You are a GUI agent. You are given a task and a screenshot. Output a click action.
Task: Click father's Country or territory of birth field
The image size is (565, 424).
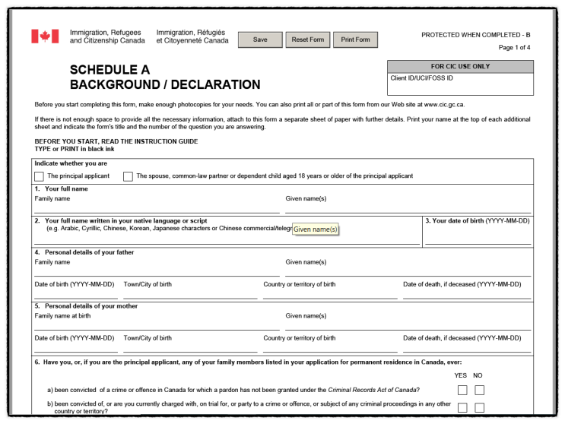coord(330,294)
